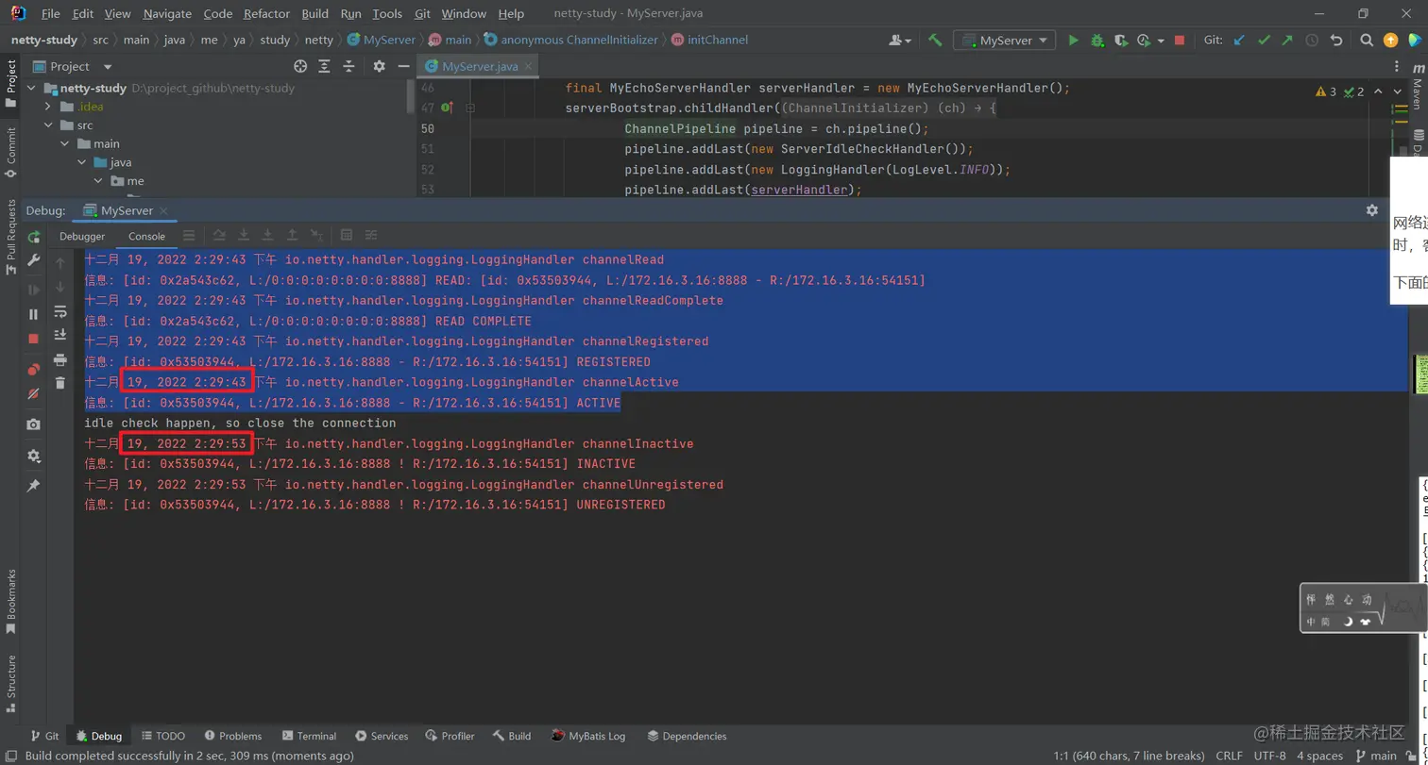
Task: Open the user account dropdown in the top toolbar
Action: (900, 41)
